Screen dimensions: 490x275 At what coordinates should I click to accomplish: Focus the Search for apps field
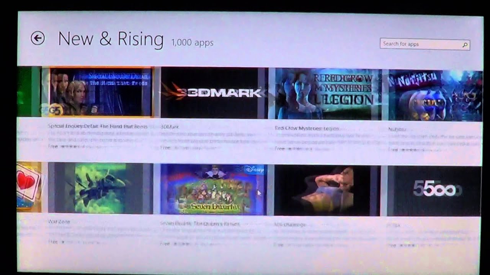(425, 44)
